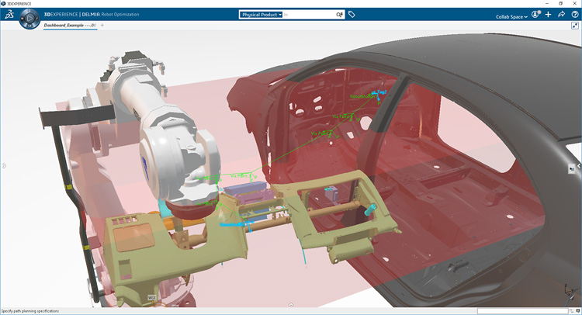Add a new tab with plus button
The image size is (582, 315).
pyautogui.click(x=102, y=26)
